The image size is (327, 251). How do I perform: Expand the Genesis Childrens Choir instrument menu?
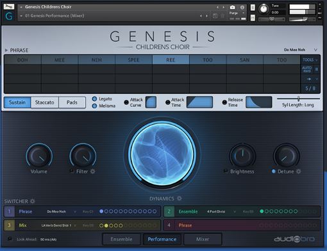point(21,7)
